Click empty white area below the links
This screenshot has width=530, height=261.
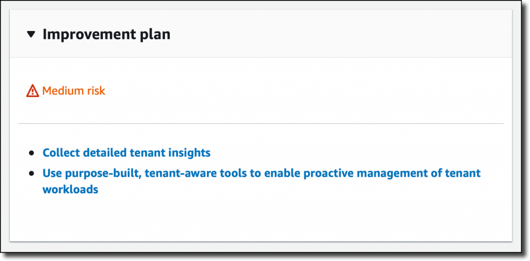(x=261, y=219)
